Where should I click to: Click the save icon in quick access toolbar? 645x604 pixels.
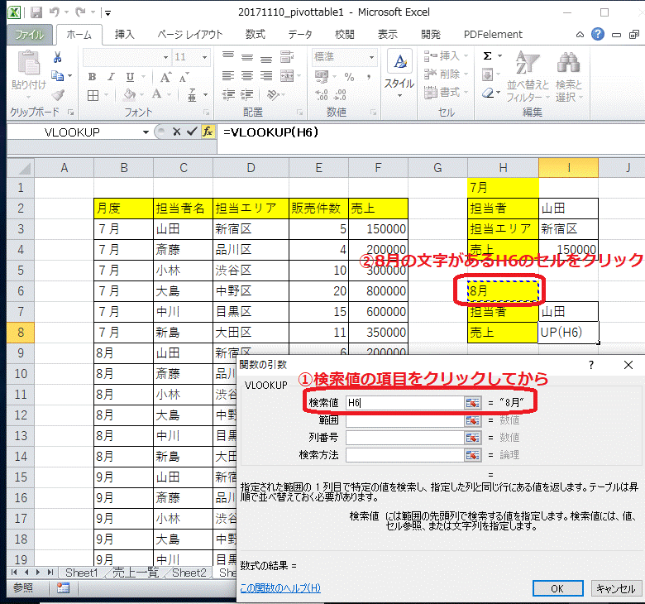[x=36, y=13]
